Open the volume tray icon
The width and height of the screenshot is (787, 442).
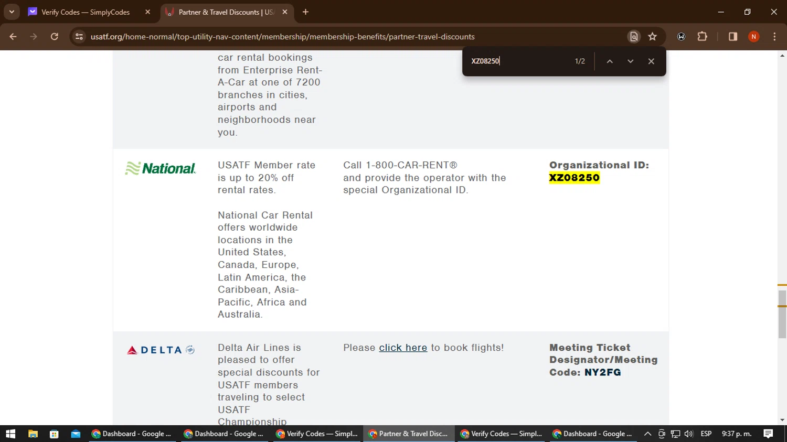(x=689, y=434)
